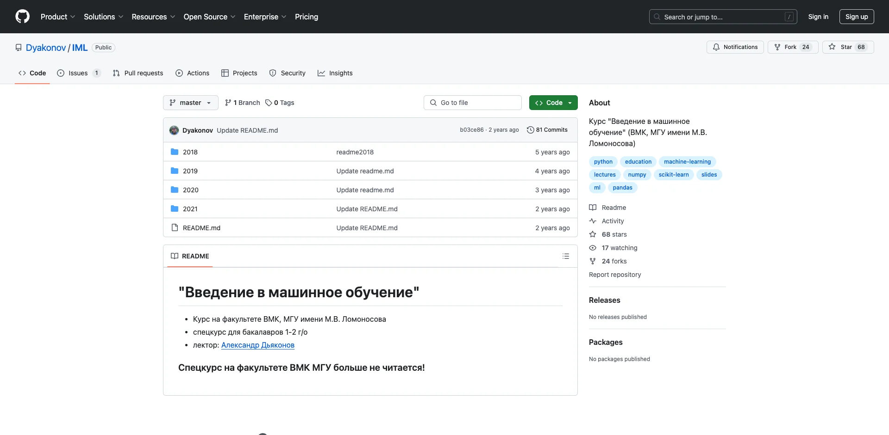Click the Sign up button

pyautogui.click(x=857, y=17)
